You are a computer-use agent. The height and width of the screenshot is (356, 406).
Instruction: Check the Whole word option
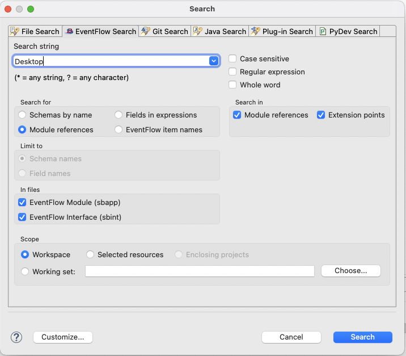[x=232, y=85]
